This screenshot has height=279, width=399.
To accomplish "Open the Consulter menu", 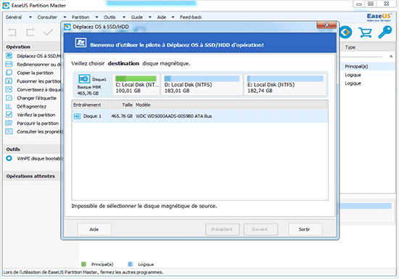I will pyautogui.click(x=47, y=17).
